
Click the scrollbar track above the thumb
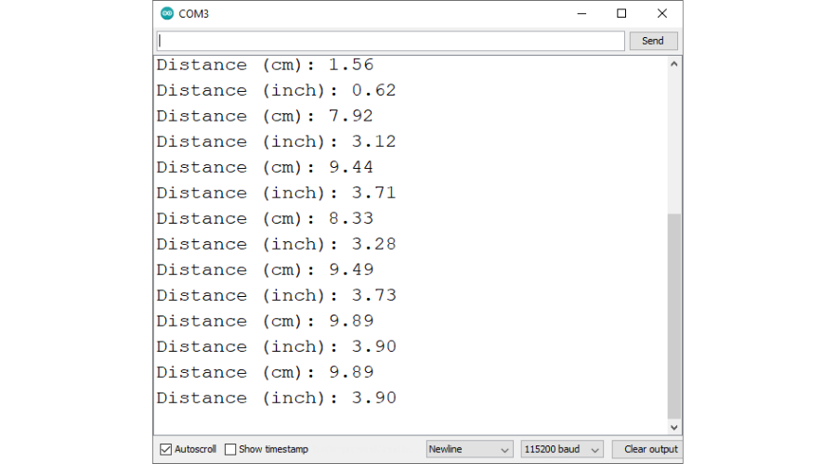click(674, 139)
